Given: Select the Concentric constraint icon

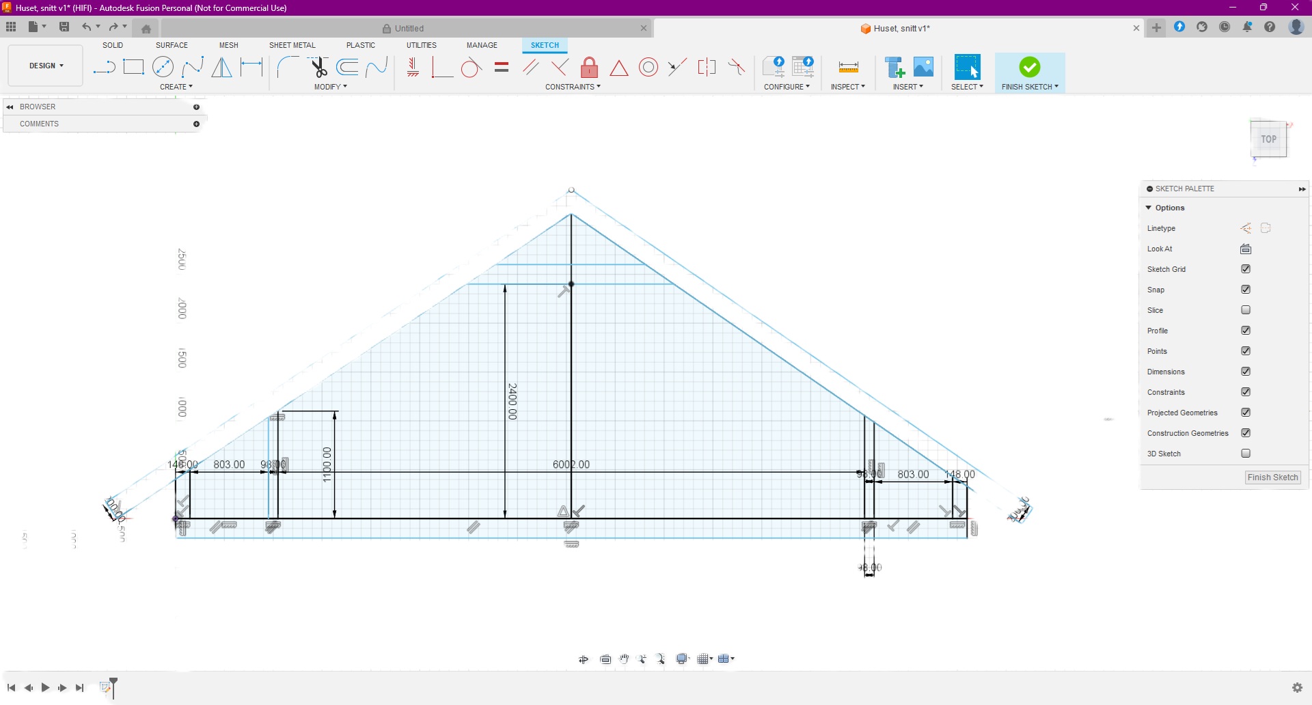Looking at the screenshot, I should (x=648, y=67).
